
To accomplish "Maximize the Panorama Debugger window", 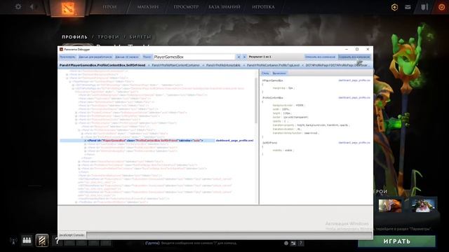I will [357, 49].
